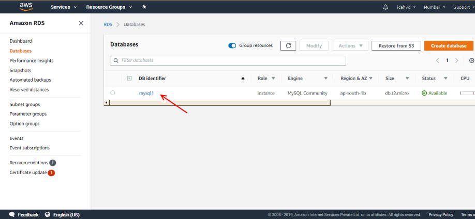Screen dimensions: 475x219
Task: Open the mysql1 database link
Action: 146,93
